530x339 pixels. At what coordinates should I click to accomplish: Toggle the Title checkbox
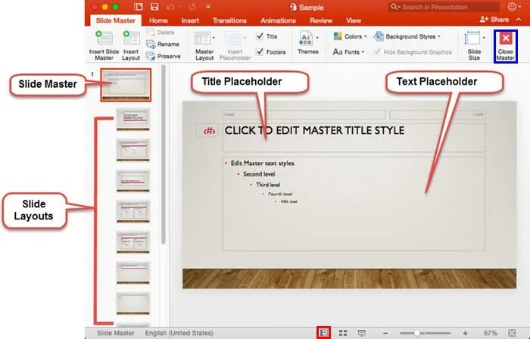coord(260,36)
